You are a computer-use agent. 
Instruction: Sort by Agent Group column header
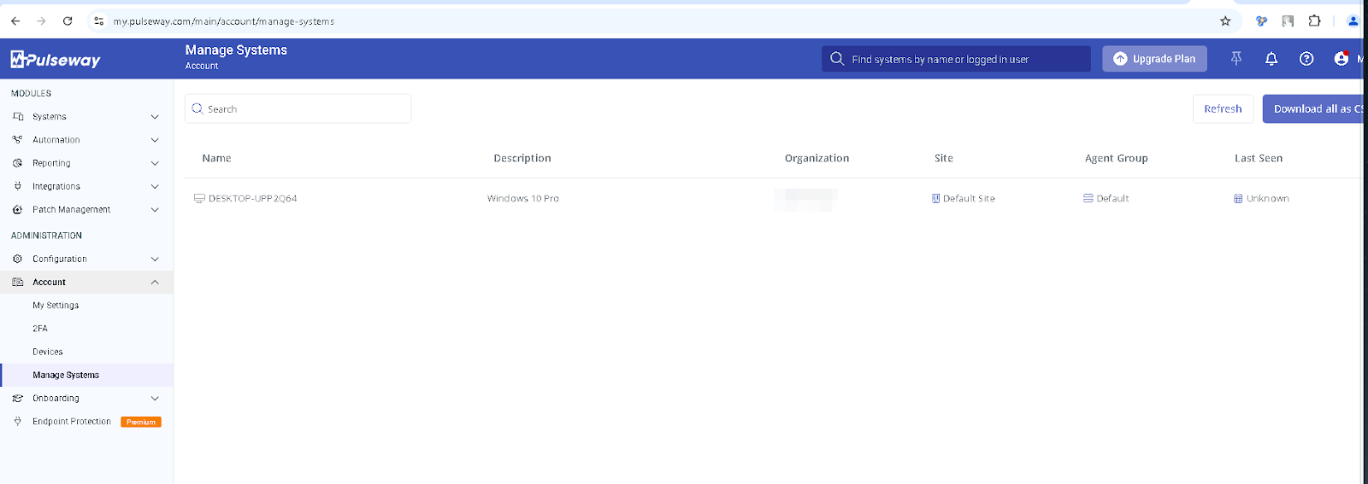(1117, 158)
